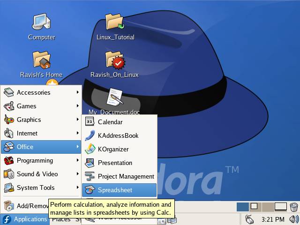Switch to the first workspace in the pager
The image size is (300, 225).
[242, 207]
